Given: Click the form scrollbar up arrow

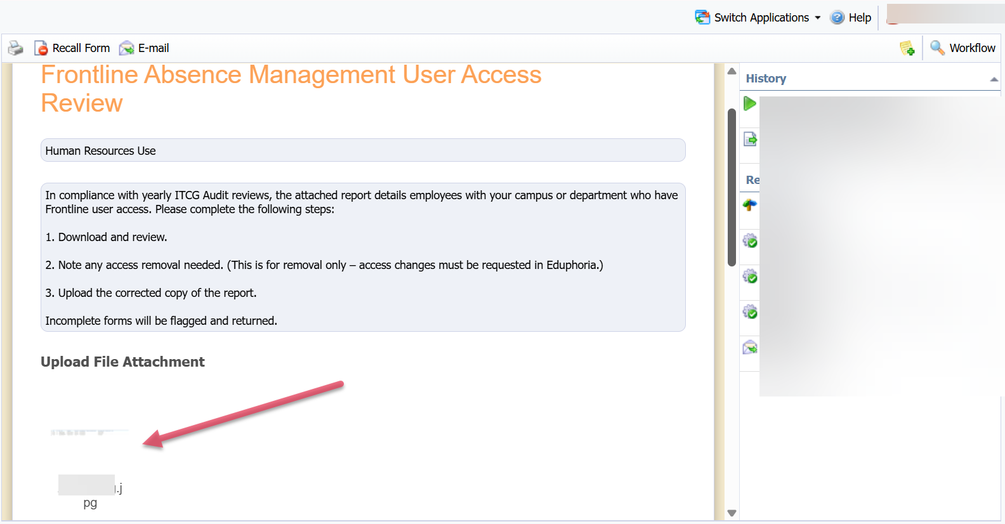Looking at the screenshot, I should tap(732, 71).
